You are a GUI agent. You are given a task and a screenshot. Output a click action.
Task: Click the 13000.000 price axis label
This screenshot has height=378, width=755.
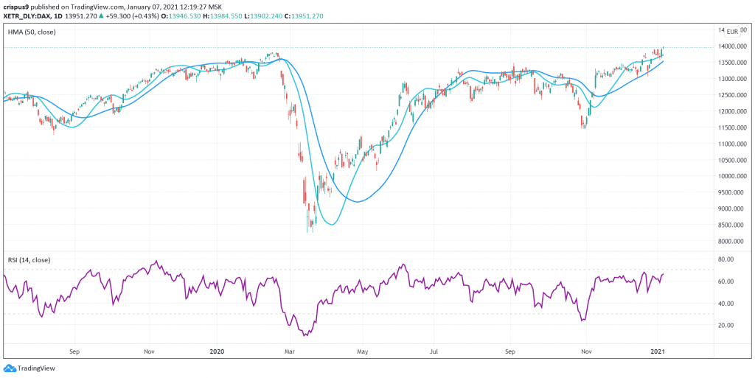(734, 79)
